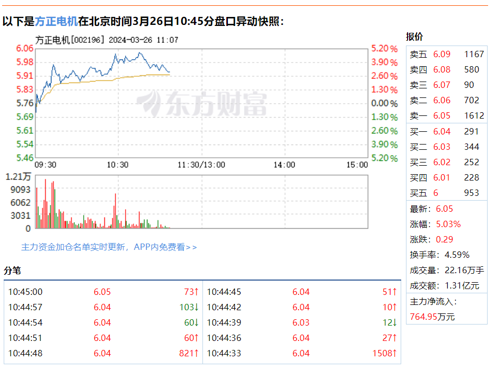Click the 5.46 bottom price axis label
The width and height of the screenshot is (495, 369).
click(24, 158)
